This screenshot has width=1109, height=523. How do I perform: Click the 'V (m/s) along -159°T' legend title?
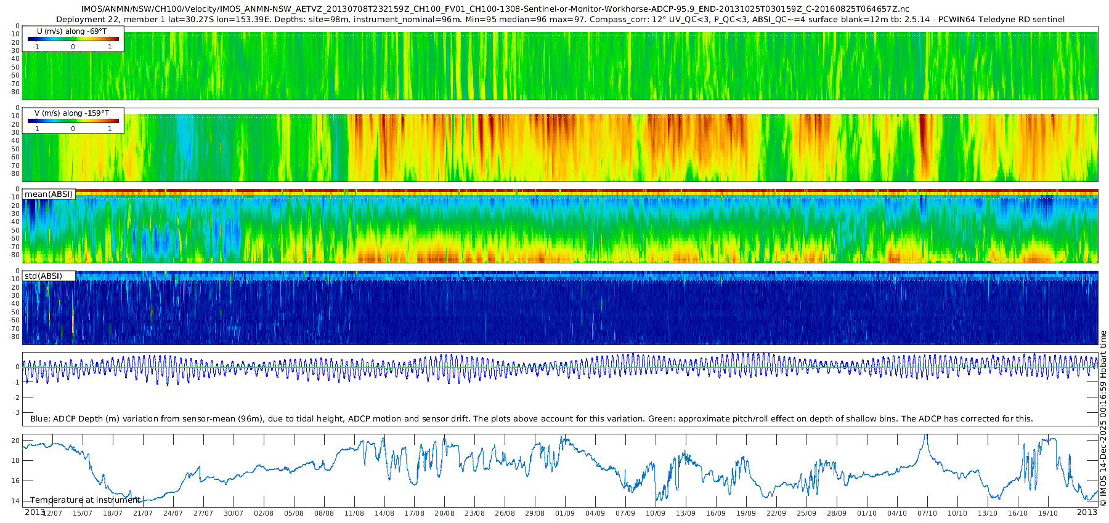[72, 113]
